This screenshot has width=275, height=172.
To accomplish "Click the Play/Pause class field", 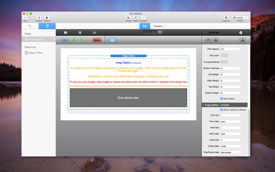I will tap(230, 152).
